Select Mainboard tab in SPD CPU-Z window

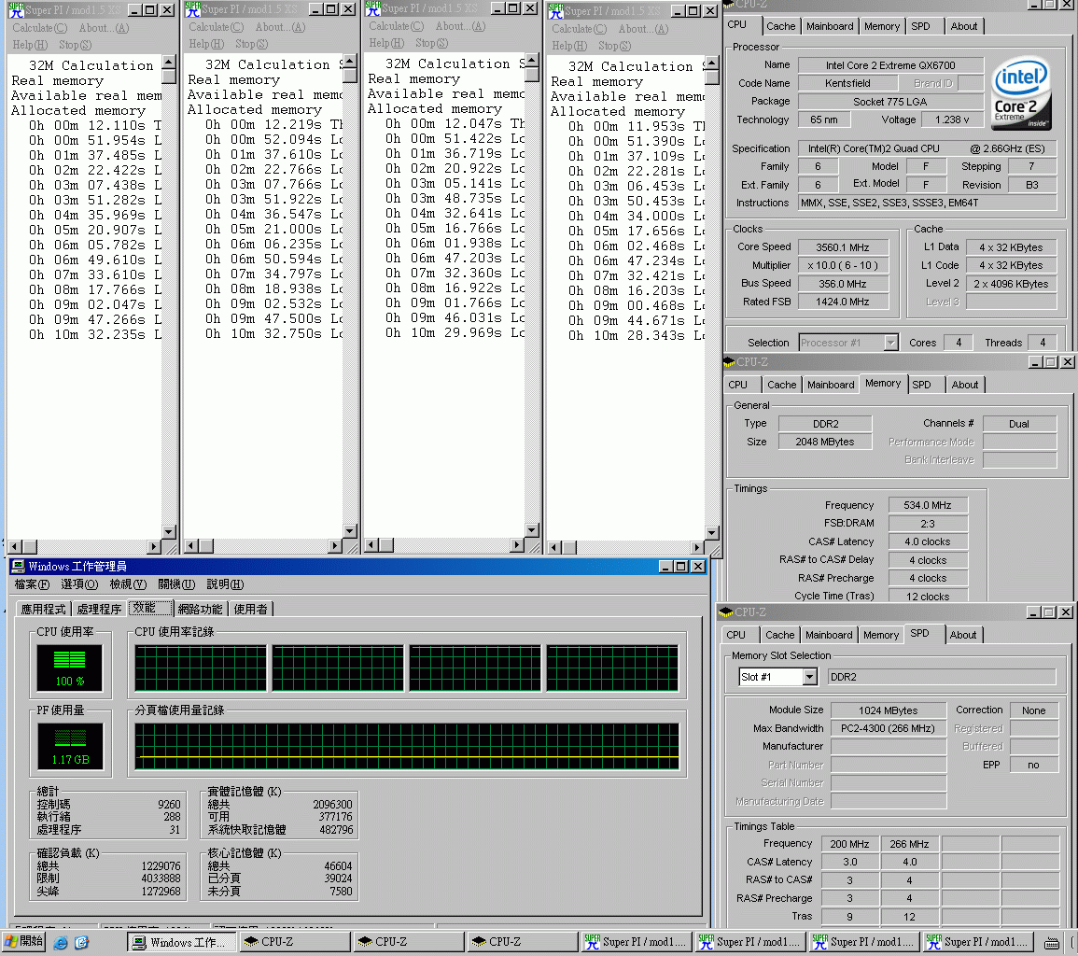[x=829, y=635]
